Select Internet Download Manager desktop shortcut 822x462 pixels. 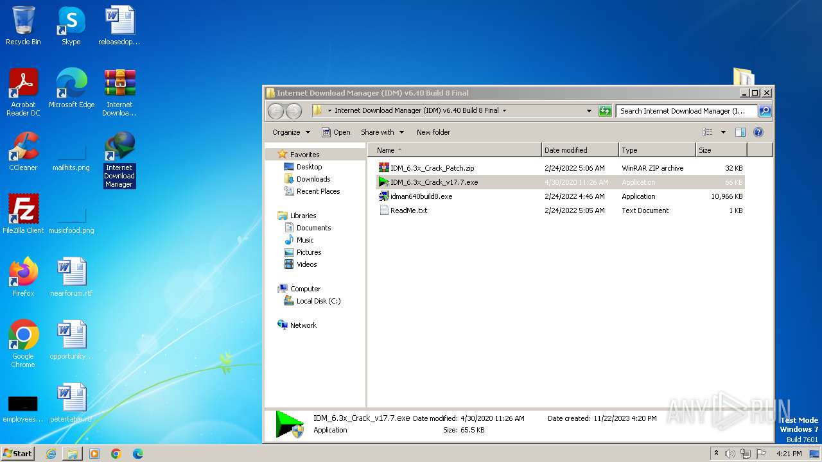point(119,160)
